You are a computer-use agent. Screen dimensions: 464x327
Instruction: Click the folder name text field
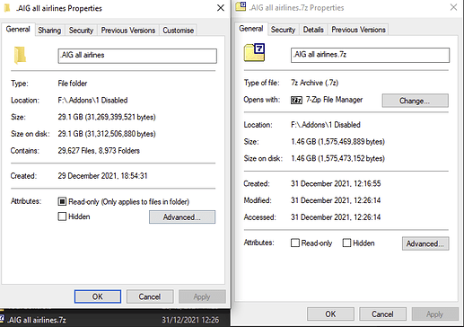137,56
